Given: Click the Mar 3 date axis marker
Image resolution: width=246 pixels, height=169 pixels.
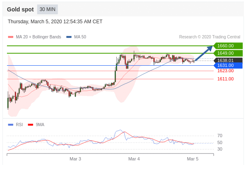Looking at the screenshot, I should click(75, 159).
